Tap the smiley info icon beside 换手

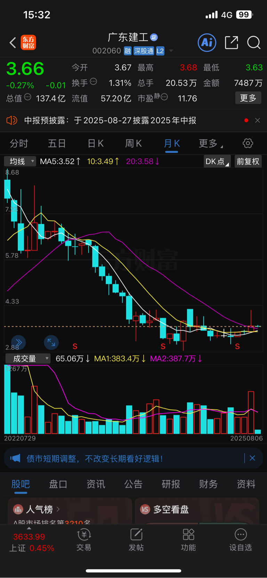pyautogui.click(x=94, y=82)
